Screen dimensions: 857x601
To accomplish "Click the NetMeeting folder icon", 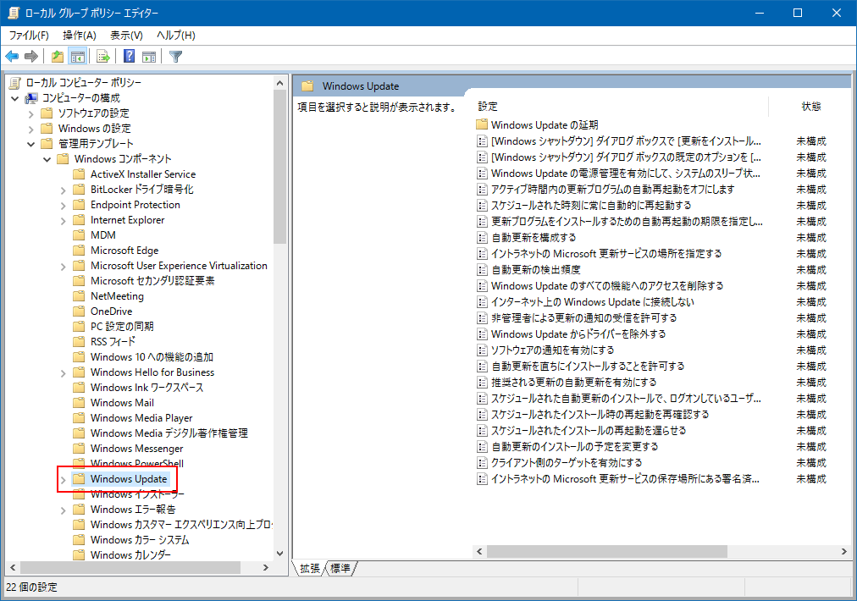I will [x=80, y=296].
